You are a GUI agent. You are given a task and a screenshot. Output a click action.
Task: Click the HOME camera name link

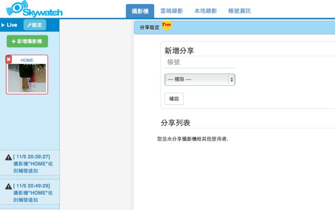click(27, 60)
